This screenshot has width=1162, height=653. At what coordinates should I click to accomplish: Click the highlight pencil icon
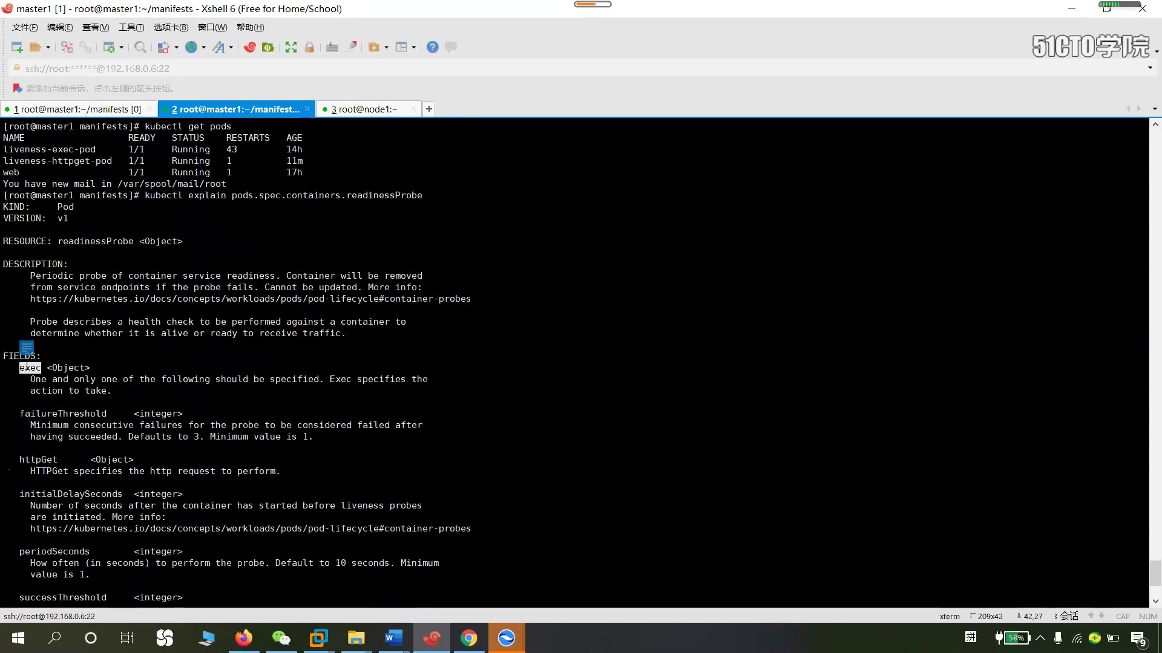(351, 47)
